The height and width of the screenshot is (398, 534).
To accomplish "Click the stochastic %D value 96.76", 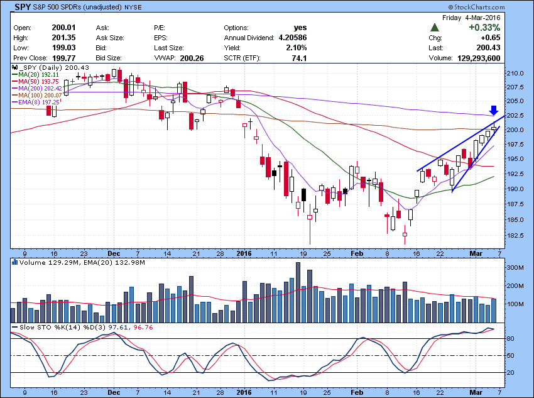I will point(143,327).
